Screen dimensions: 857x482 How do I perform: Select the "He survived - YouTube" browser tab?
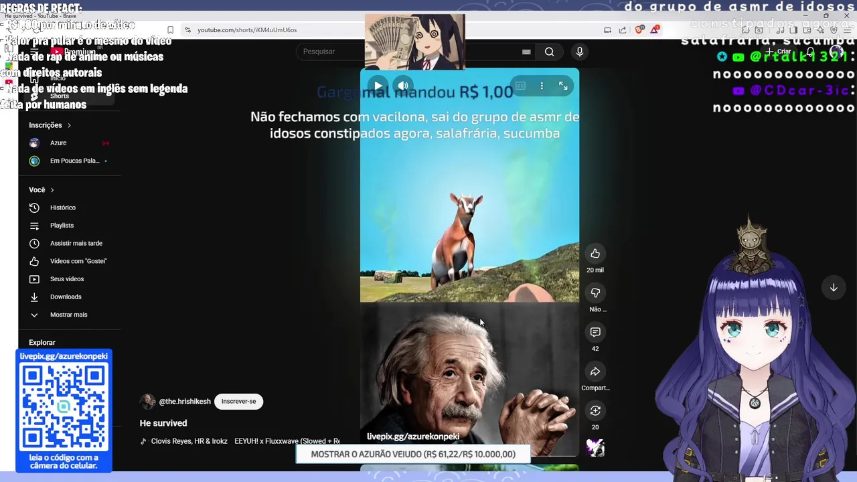42,15
